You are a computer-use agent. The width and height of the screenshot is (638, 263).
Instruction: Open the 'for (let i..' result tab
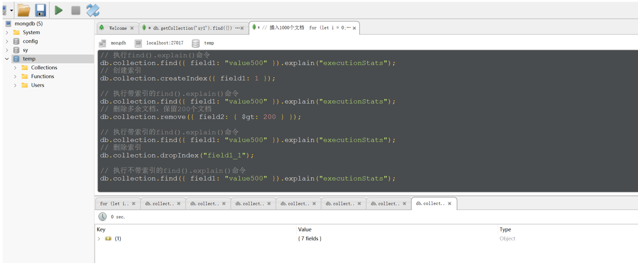[117, 204]
